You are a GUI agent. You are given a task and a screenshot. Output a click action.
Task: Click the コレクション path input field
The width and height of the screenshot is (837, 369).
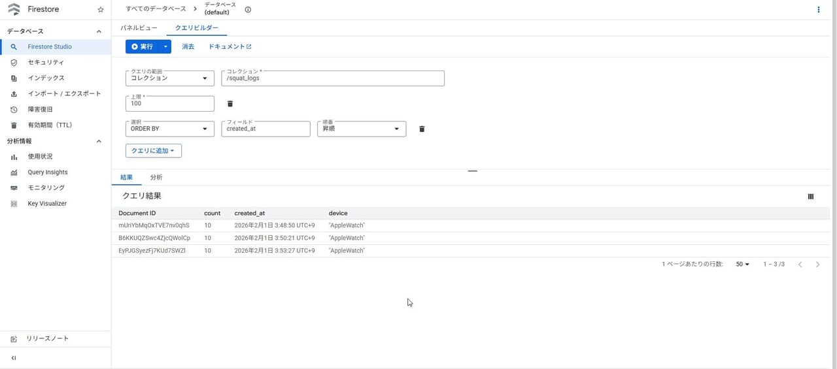pyautogui.click(x=333, y=78)
